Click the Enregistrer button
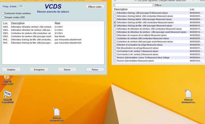 (x=39, y=70)
